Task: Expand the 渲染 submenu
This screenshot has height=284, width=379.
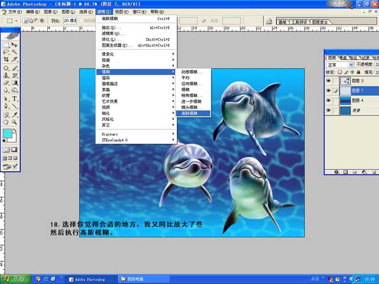Action: pos(136,78)
